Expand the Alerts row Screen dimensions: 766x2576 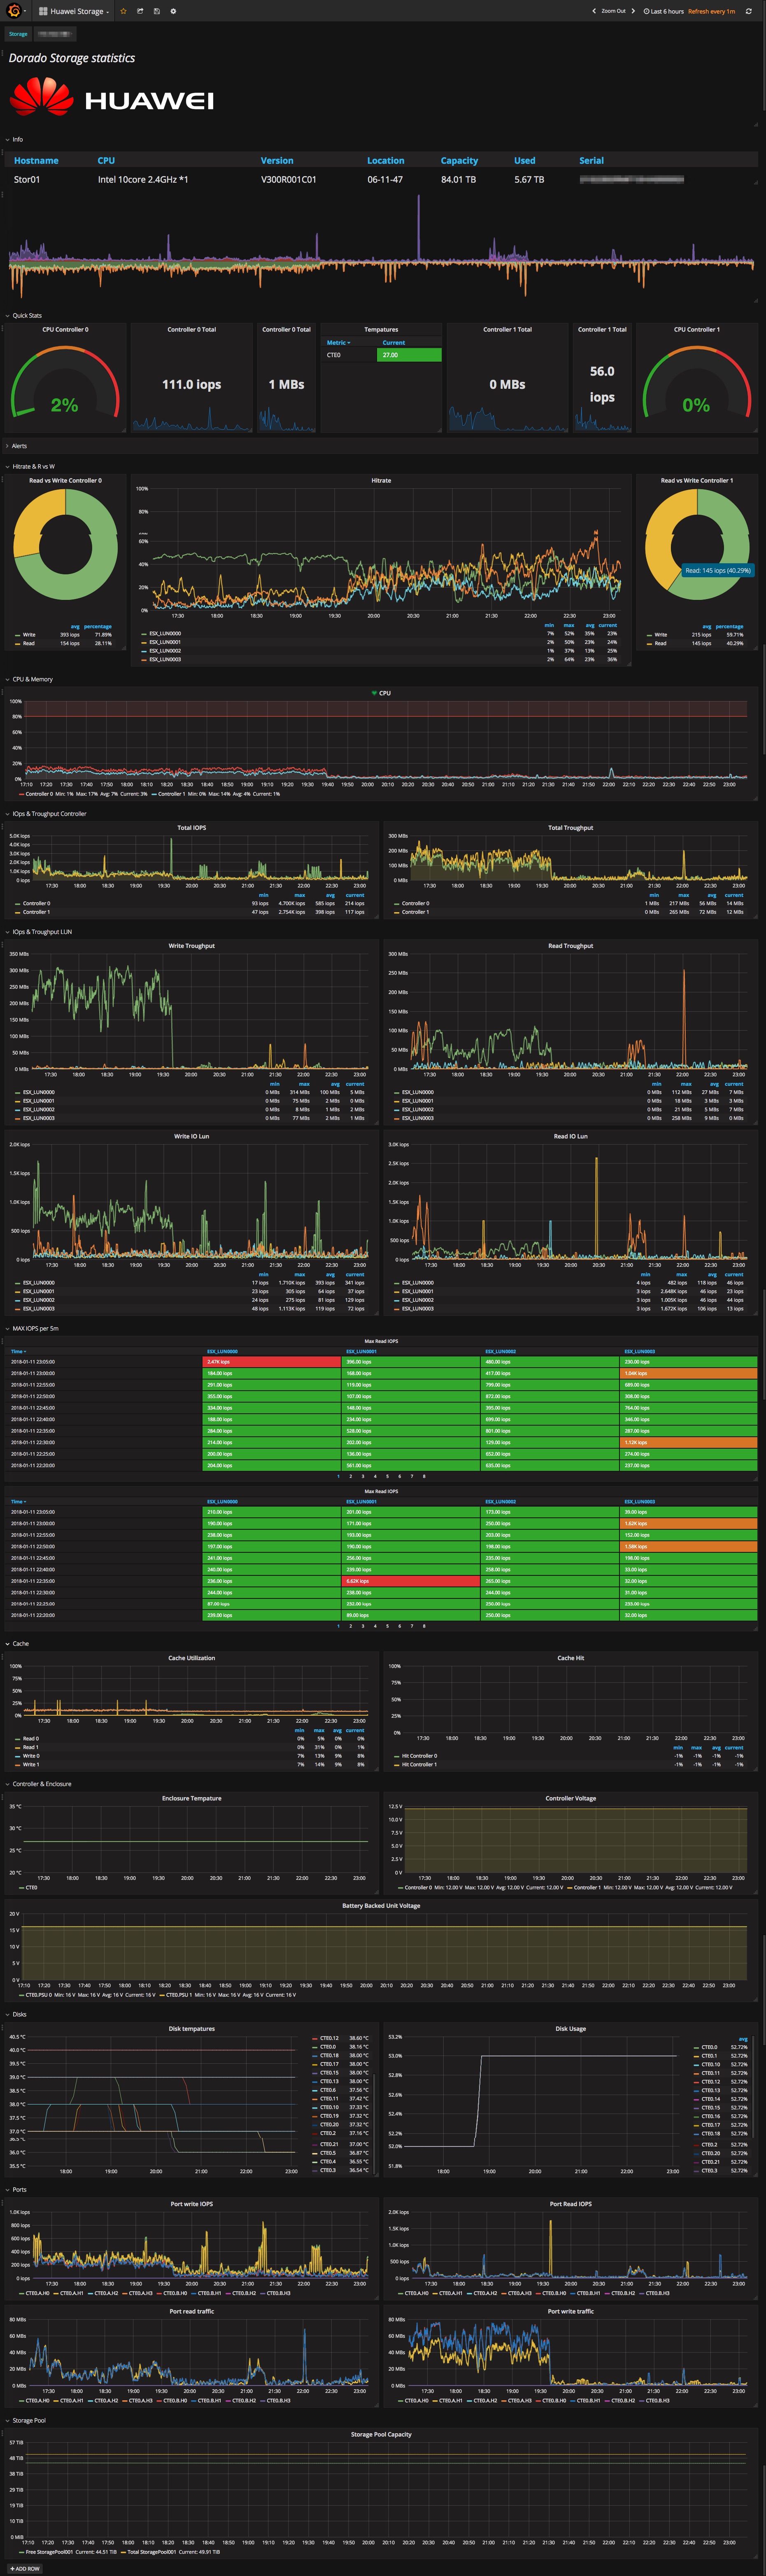(16, 446)
